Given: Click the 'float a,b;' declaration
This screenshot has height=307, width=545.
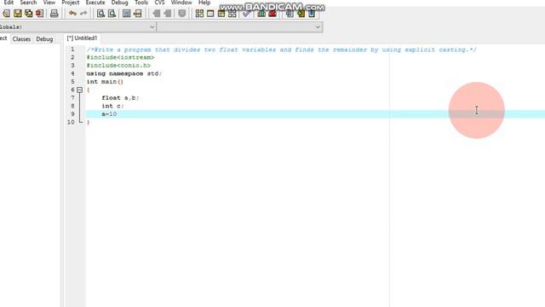Looking at the screenshot, I should pyautogui.click(x=120, y=98).
